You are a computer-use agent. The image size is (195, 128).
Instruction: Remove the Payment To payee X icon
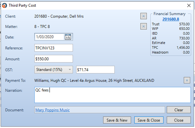coord(187,80)
